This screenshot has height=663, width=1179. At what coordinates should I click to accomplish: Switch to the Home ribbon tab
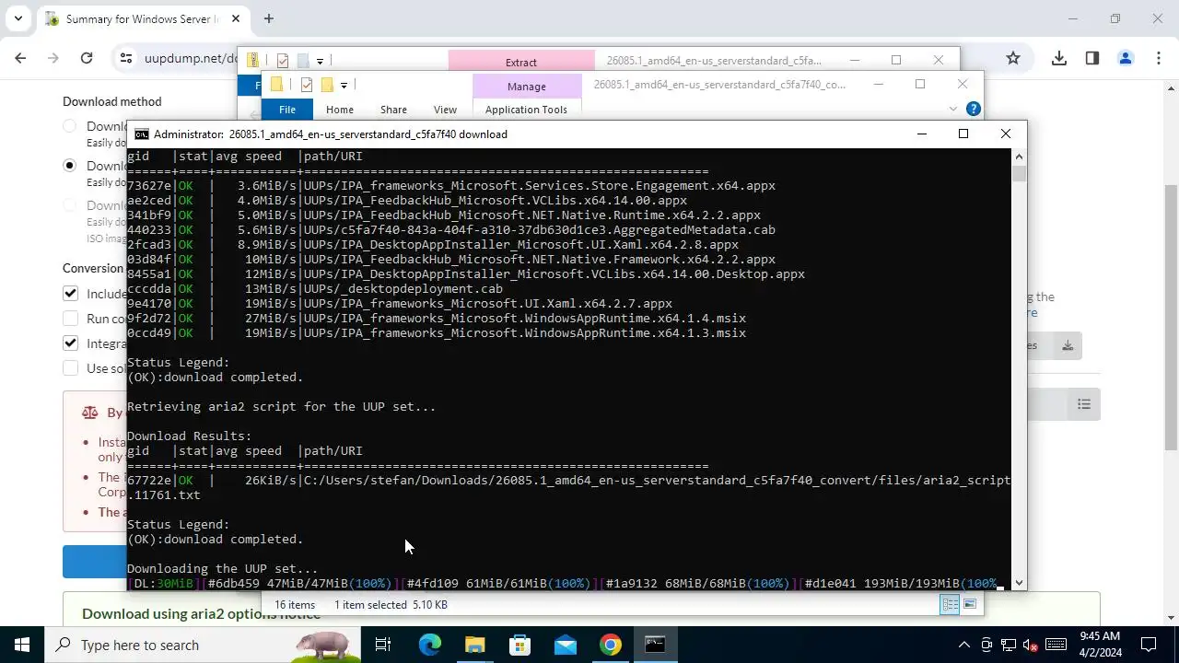(340, 110)
